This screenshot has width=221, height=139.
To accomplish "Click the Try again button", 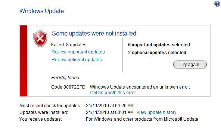I will [190, 65].
